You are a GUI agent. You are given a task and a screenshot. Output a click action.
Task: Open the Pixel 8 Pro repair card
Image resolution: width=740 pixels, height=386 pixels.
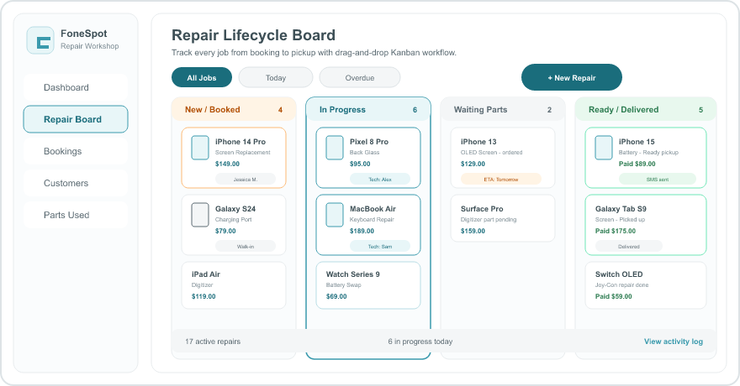click(368, 158)
